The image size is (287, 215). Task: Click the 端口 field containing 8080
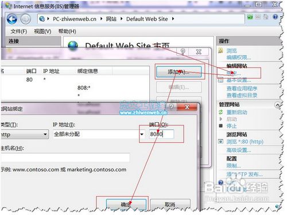click(x=161, y=134)
